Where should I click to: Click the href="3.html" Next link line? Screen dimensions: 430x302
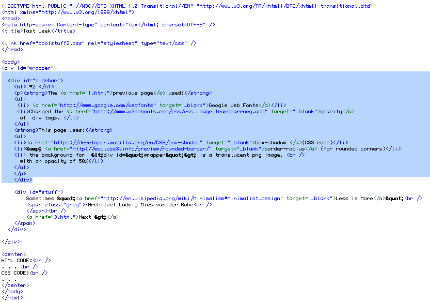coord(73,217)
